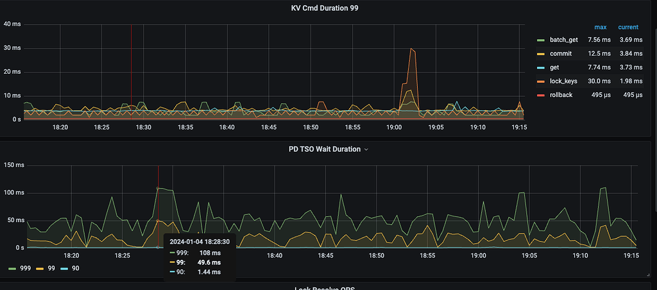Toggle the 90 series in bottom legend
Screen dimensions: 657x290
(x=76, y=268)
